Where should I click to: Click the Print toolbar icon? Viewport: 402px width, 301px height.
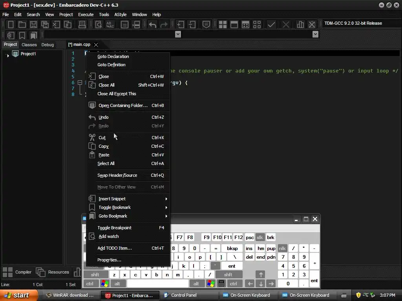pos(82,25)
